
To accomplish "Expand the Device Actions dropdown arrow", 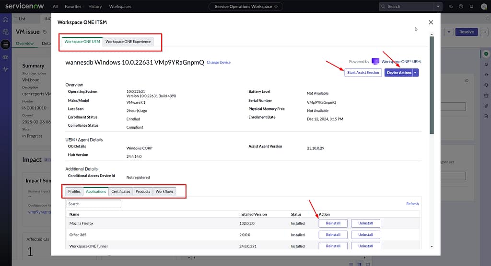I will tap(416, 73).
